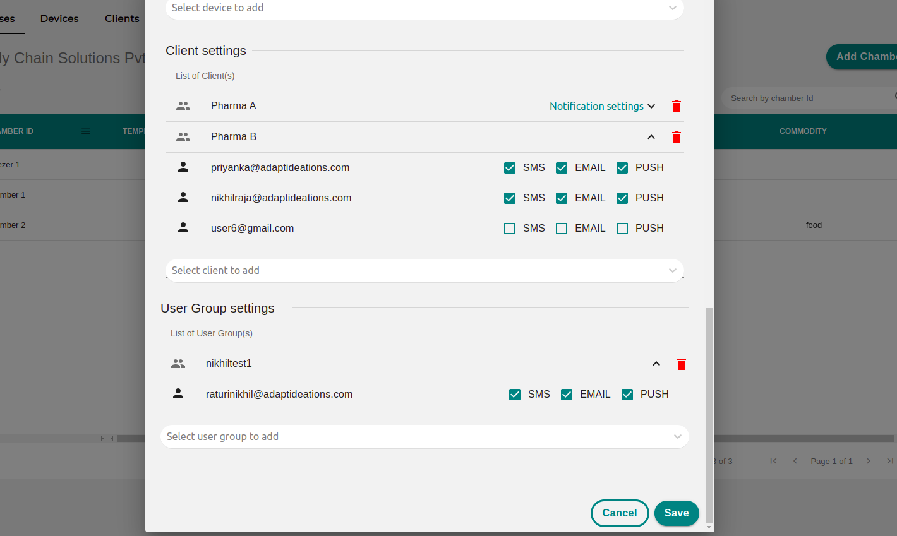Disable PUSH for priyanka@adaptideations.com

622,168
